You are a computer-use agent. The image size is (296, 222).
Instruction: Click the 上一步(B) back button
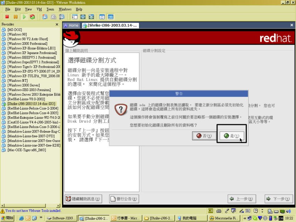tap(242, 199)
